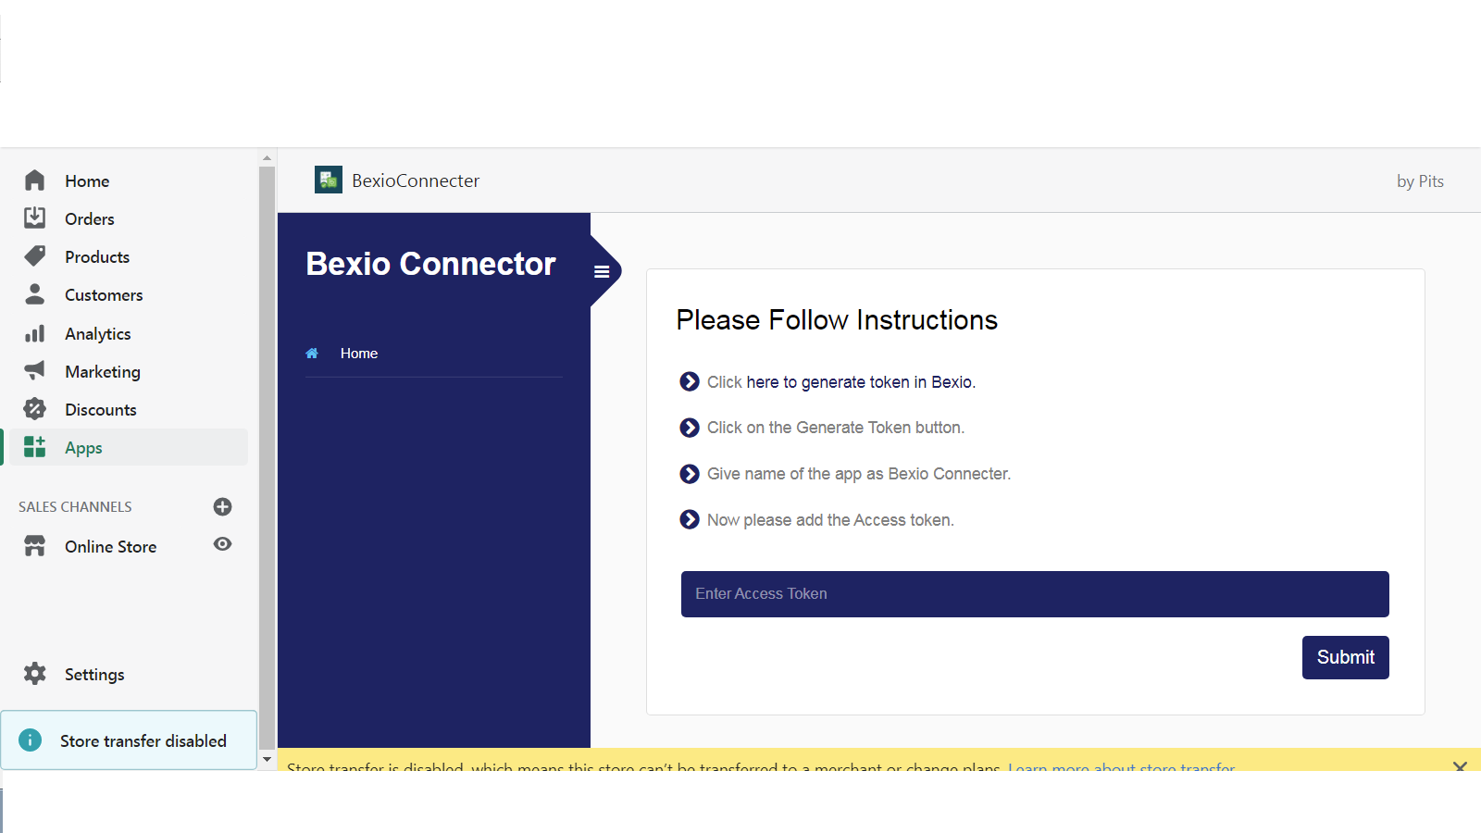Select the Analytics bar chart icon
This screenshot has width=1481, height=833.
pos(34,333)
